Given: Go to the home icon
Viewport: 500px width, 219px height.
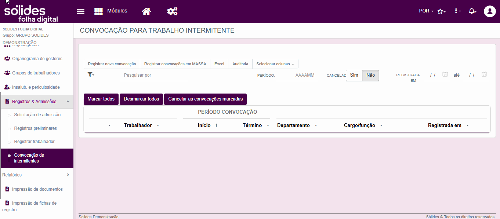Looking at the screenshot, I should [146, 11].
